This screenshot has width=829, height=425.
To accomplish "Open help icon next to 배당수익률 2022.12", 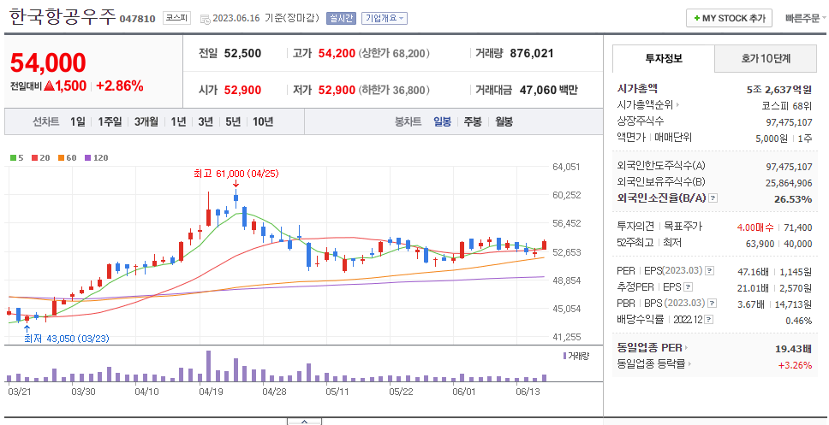I will tap(708, 320).
